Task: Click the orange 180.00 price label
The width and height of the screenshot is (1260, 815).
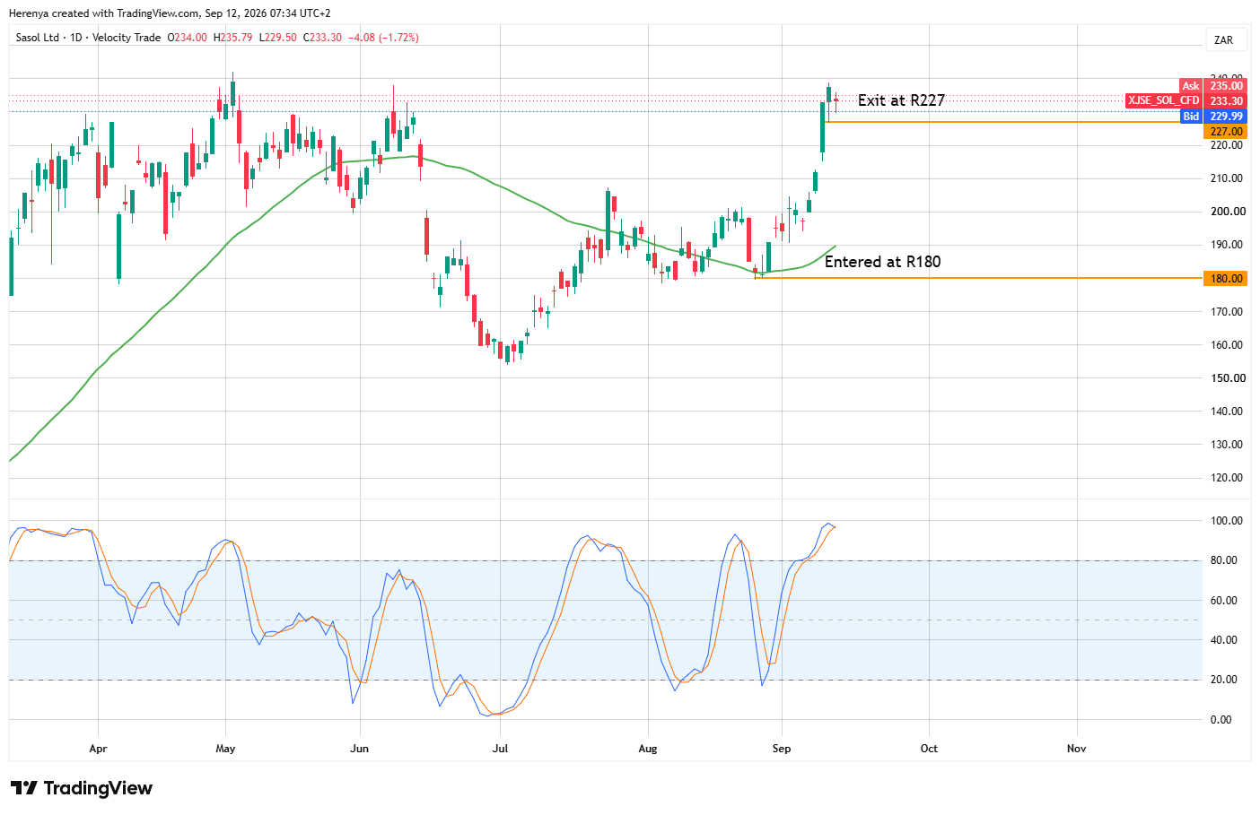Action: coord(1225,279)
